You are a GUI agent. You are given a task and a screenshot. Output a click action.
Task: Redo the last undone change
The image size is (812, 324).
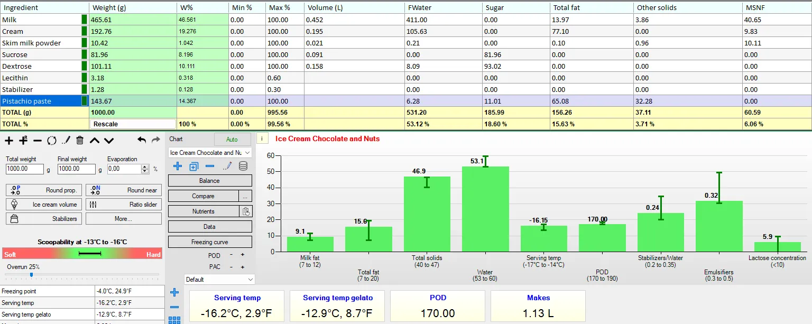[x=155, y=140]
